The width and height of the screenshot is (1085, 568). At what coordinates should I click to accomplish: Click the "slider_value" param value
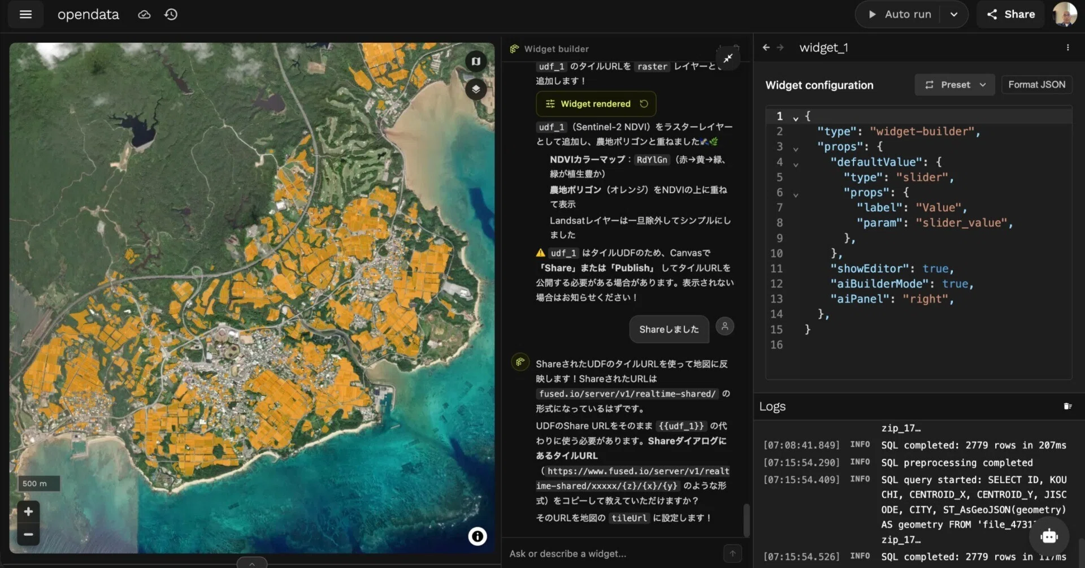click(961, 223)
